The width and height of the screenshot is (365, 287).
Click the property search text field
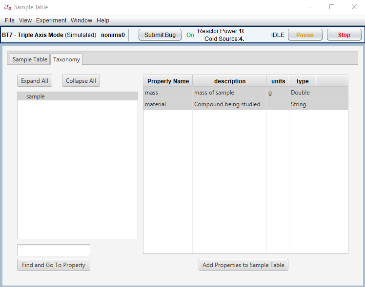(x=54, y=250)
